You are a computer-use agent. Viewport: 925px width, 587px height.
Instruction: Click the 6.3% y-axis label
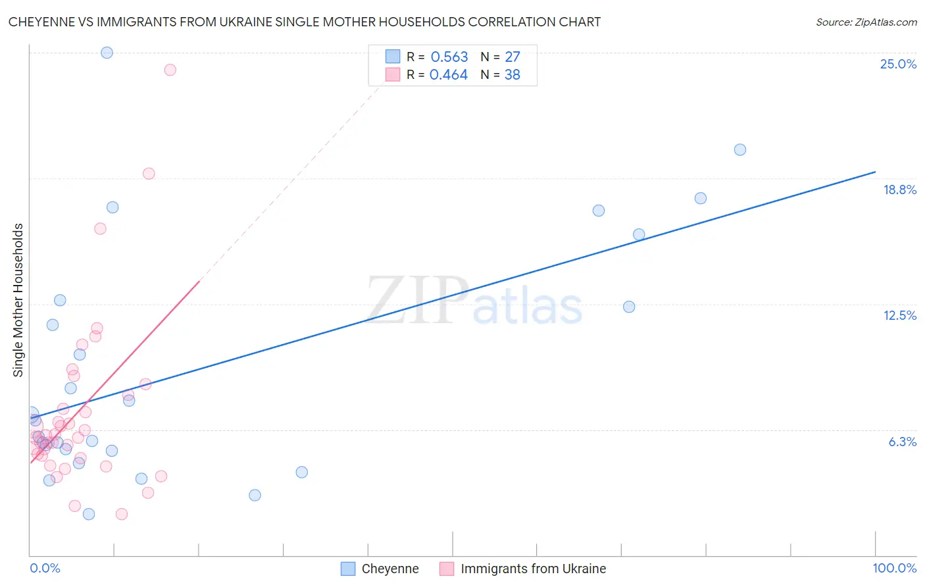(902, 442)
